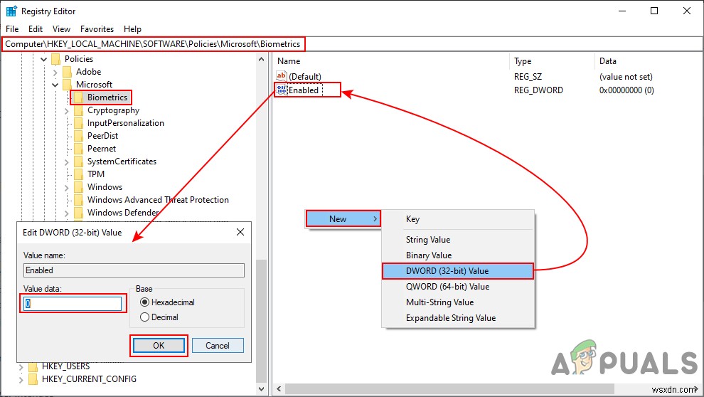Expand the Adobe tree node
Image resolution: width=704 pixels, height=397 pixels.
tap(55, 72)
